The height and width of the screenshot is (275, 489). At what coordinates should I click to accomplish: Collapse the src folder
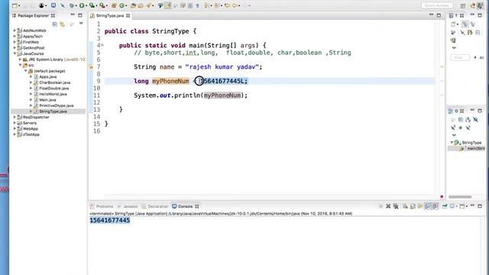pyautogui.click(x=21, y=65)
